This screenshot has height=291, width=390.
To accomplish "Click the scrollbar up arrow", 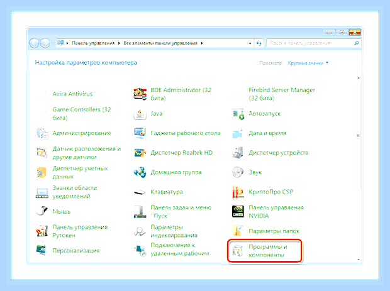I will tap(359, 78).
